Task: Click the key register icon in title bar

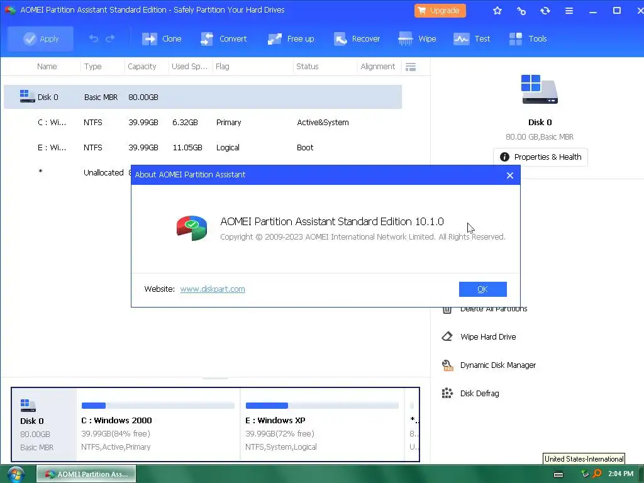Action: tap(521, 11)
